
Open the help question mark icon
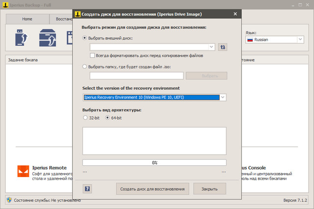(x=87, y=188)
